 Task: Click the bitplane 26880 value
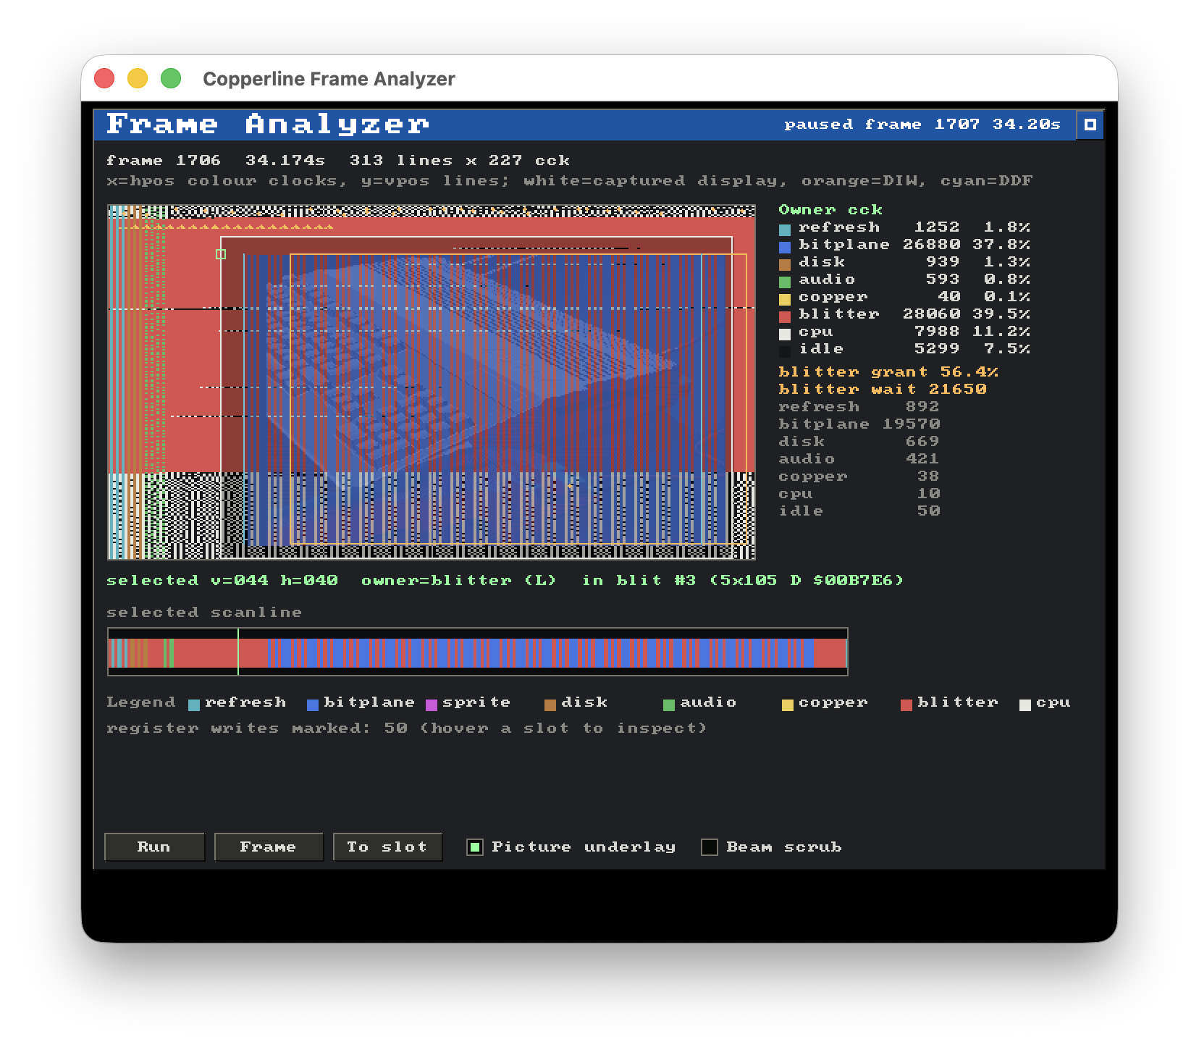(x=931, y=244)
